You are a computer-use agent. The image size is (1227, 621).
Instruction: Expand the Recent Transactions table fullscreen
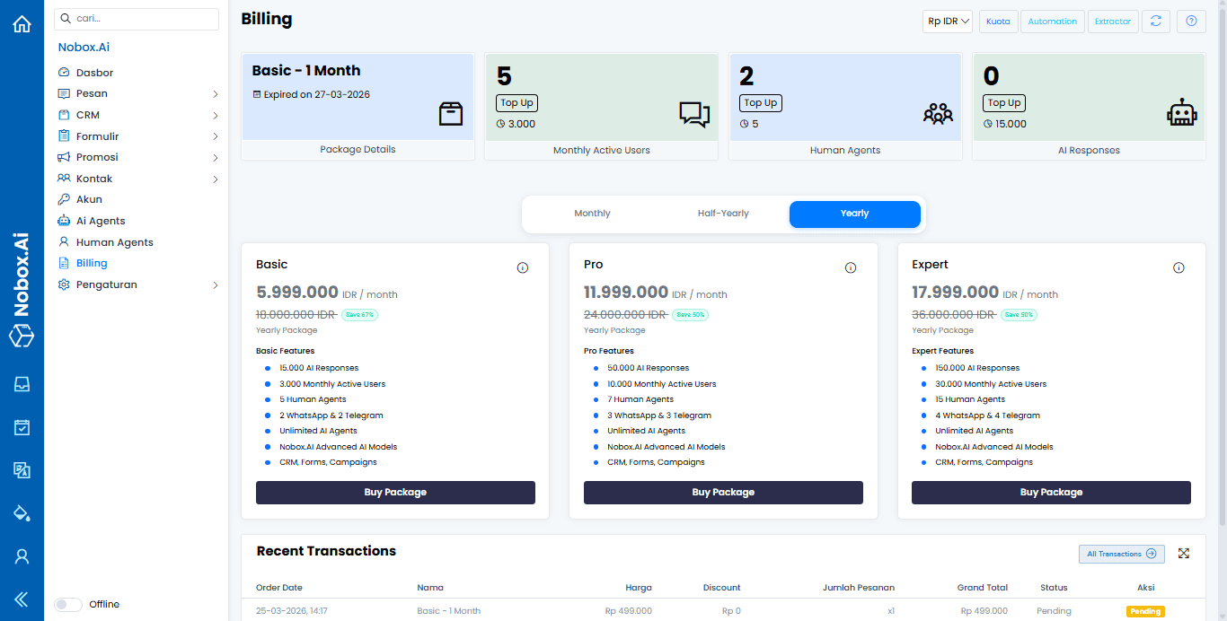(x=1184, y=554)
